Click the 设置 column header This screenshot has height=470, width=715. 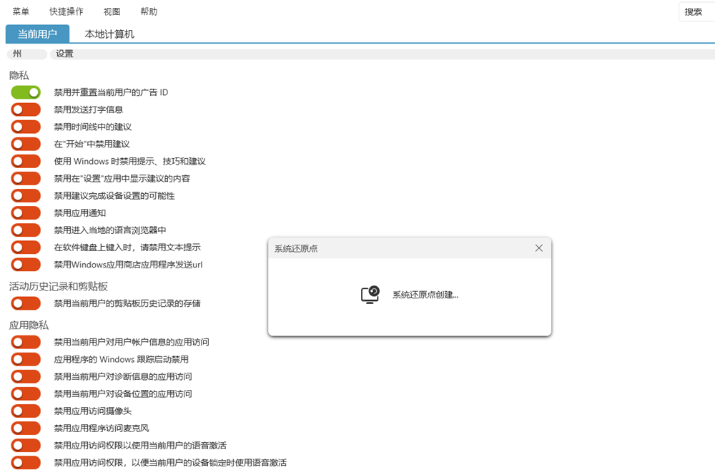click(x=64, y=54)
